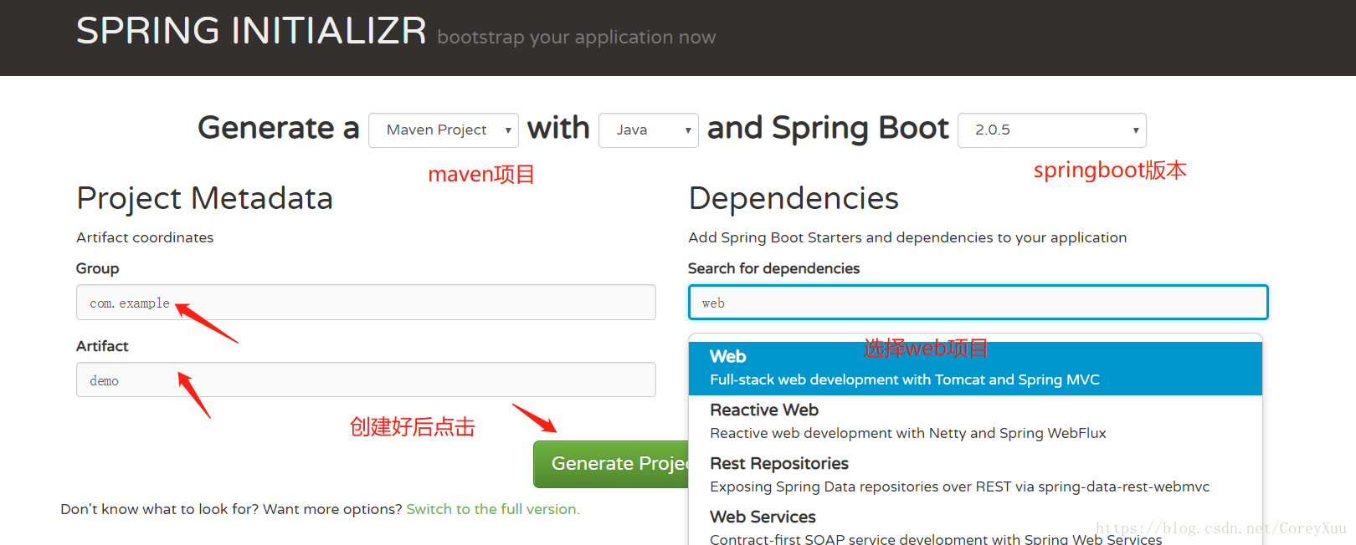The width and height of the screenshot is (1356, 545).
Task: Click the Dependencies heading
Action: [794, 199]
